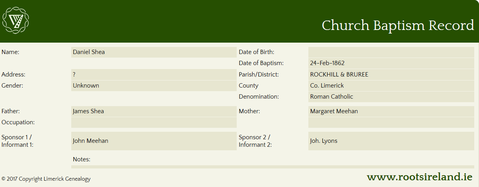Click the Date of Baptism value 24-Feb-1862
Image resolution: width=479 pixels, height=187 pixels.
click(391, 63)
